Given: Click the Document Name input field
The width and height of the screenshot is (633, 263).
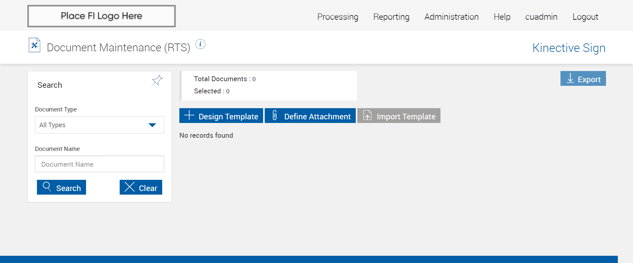Looking at the screenshot, I should 99,164.
